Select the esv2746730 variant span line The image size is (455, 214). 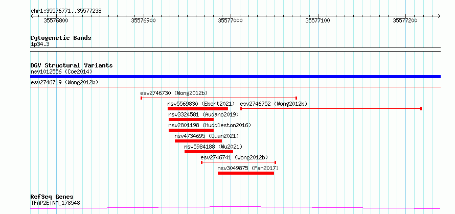(219, 98)
